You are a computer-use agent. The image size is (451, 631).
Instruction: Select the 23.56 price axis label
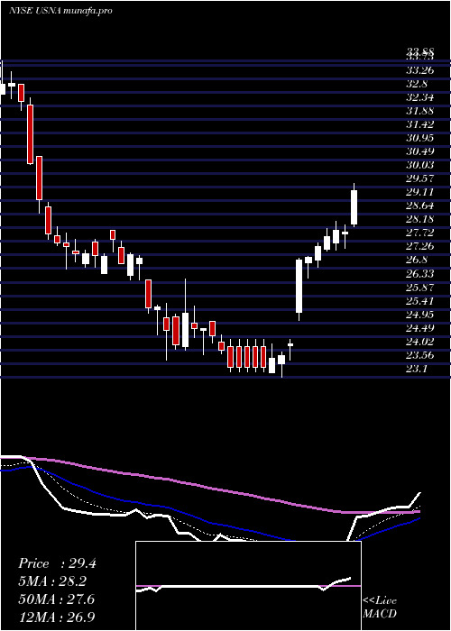click(x=420, y=355)
